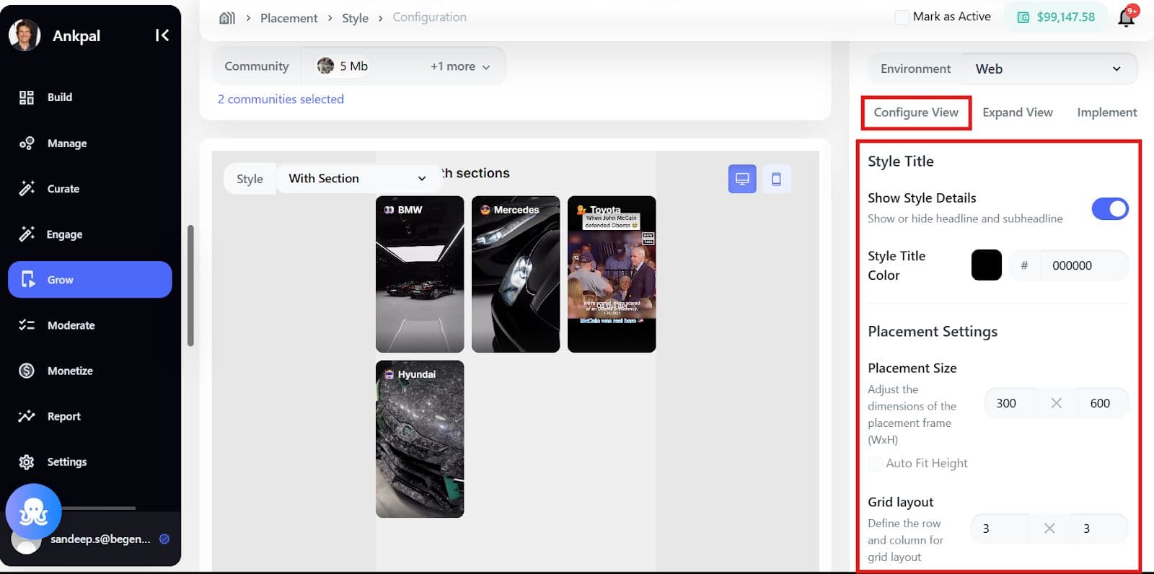Select the Hyundai video thumbnail

(420, 439)
